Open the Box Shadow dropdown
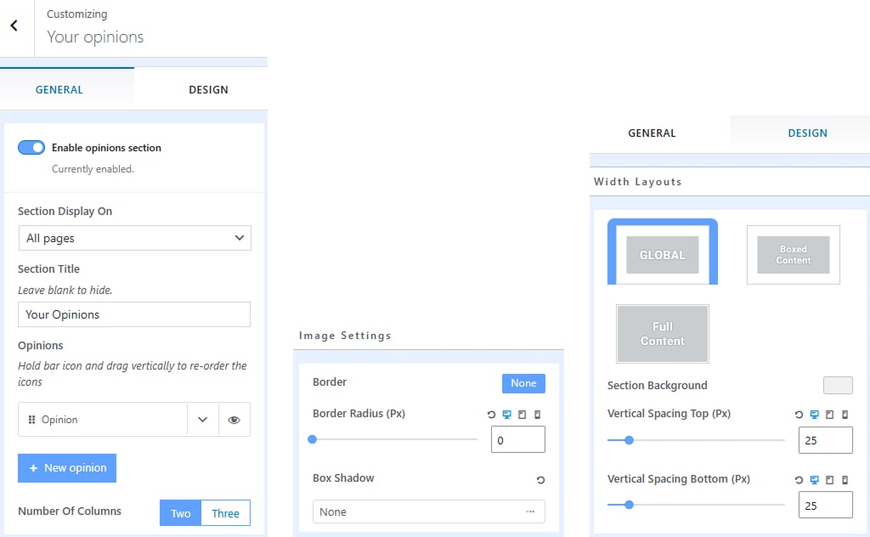 [428, 512]
